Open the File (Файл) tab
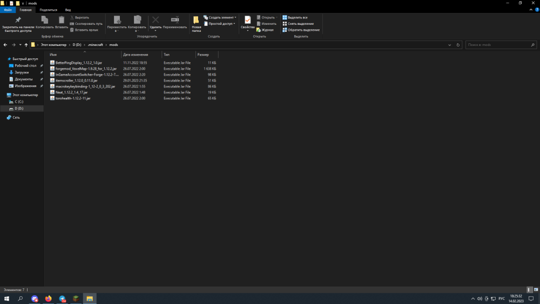The height and width of the screenshot is (304, 540). pyautogui.click(x=8, y=10)
